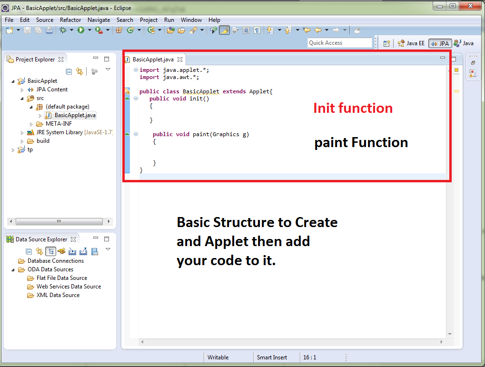Click the Run External Tools icon
Screen dimensions: 485x367
click(99, 30)
